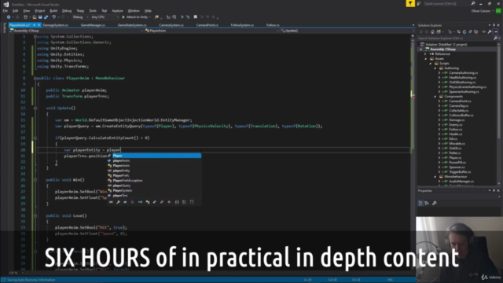Open the Debug configuration dropdown

point(80,17)
